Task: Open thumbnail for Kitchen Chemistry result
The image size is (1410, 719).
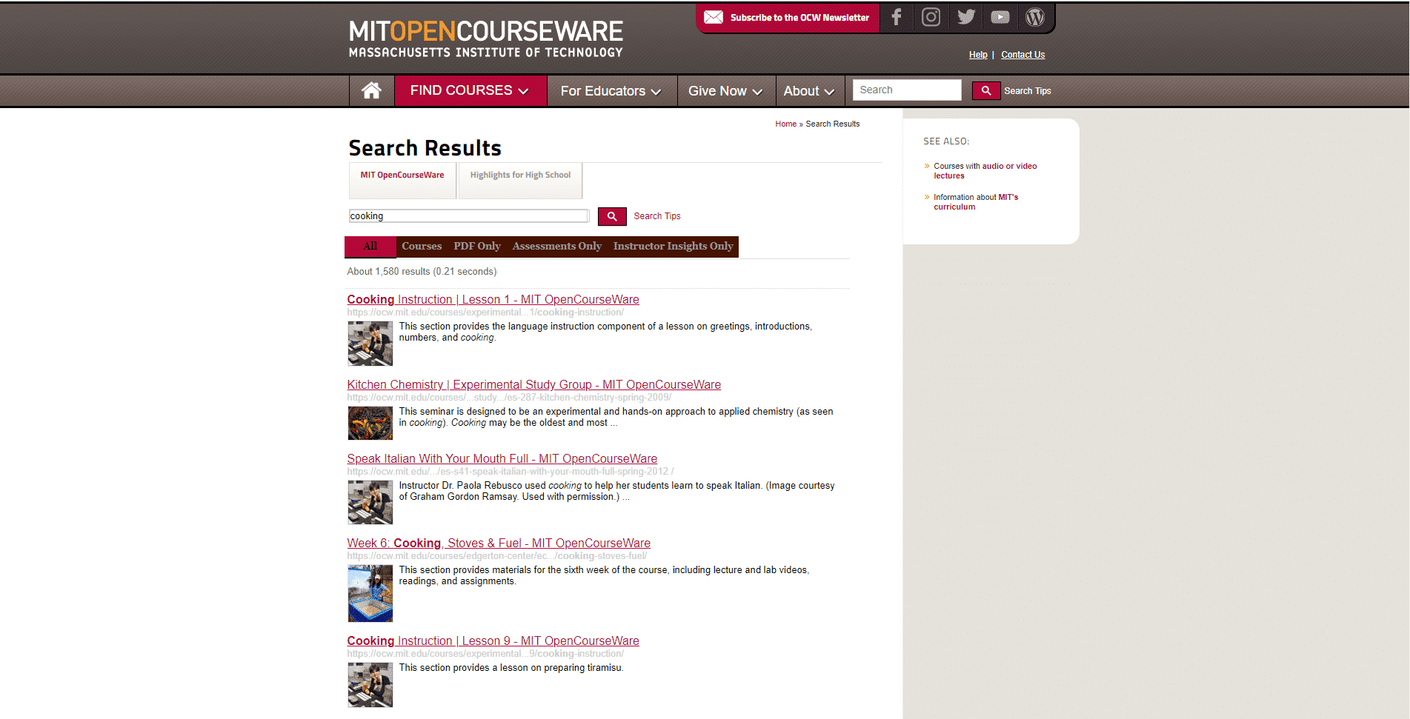Action: click(x=370, y=423)
